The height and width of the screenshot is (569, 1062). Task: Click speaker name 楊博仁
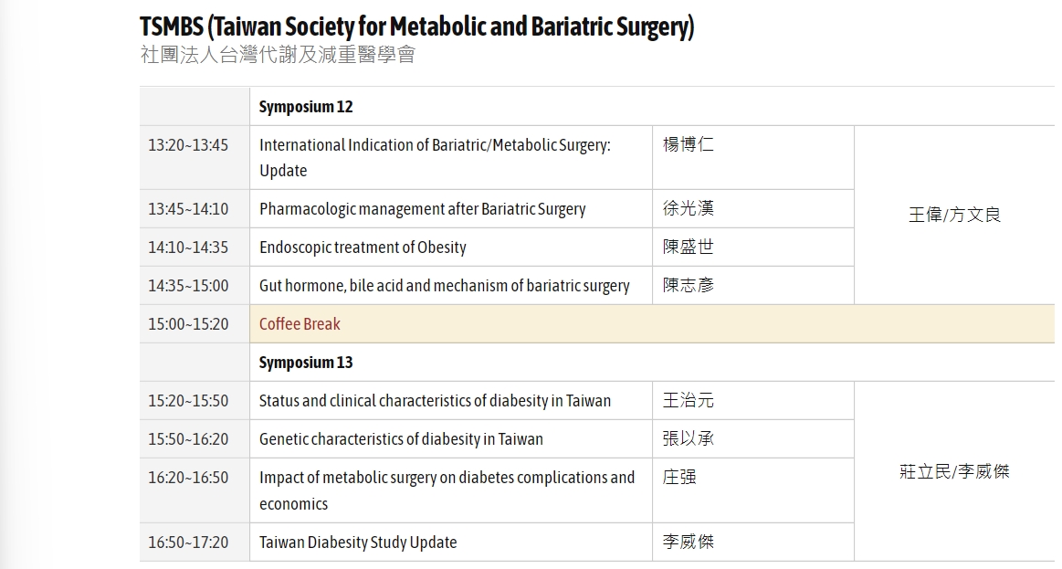(689, 144)
